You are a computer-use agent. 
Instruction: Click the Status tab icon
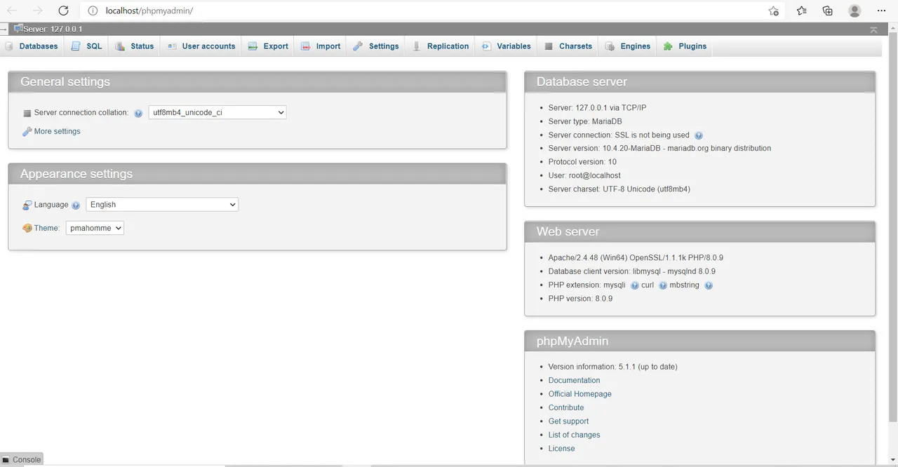[120, 46]
